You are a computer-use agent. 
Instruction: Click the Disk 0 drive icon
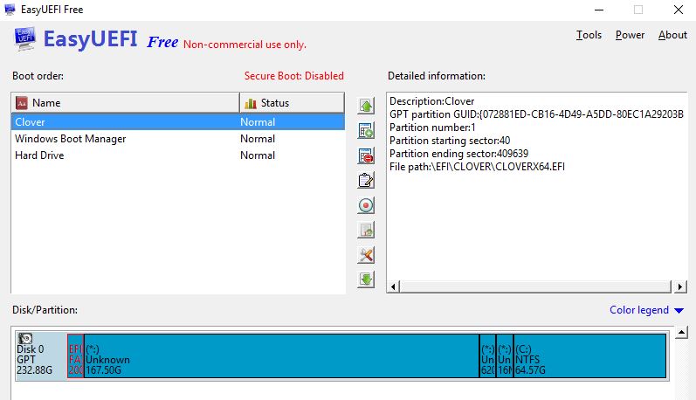click(25, 338)
